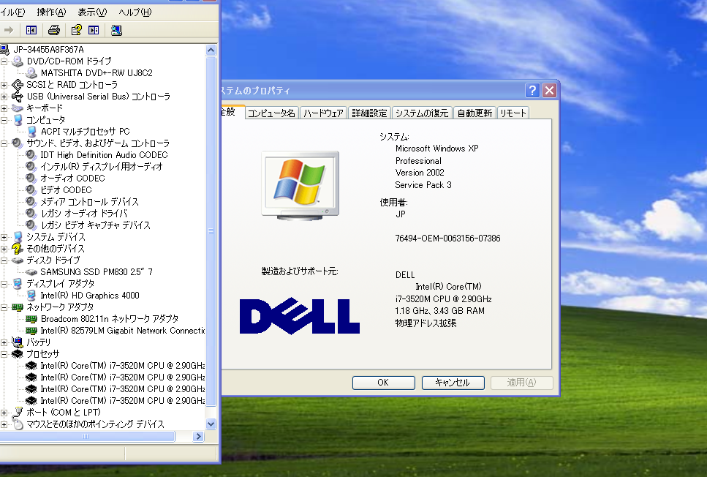Expand the その他のデバイス node

4,249
